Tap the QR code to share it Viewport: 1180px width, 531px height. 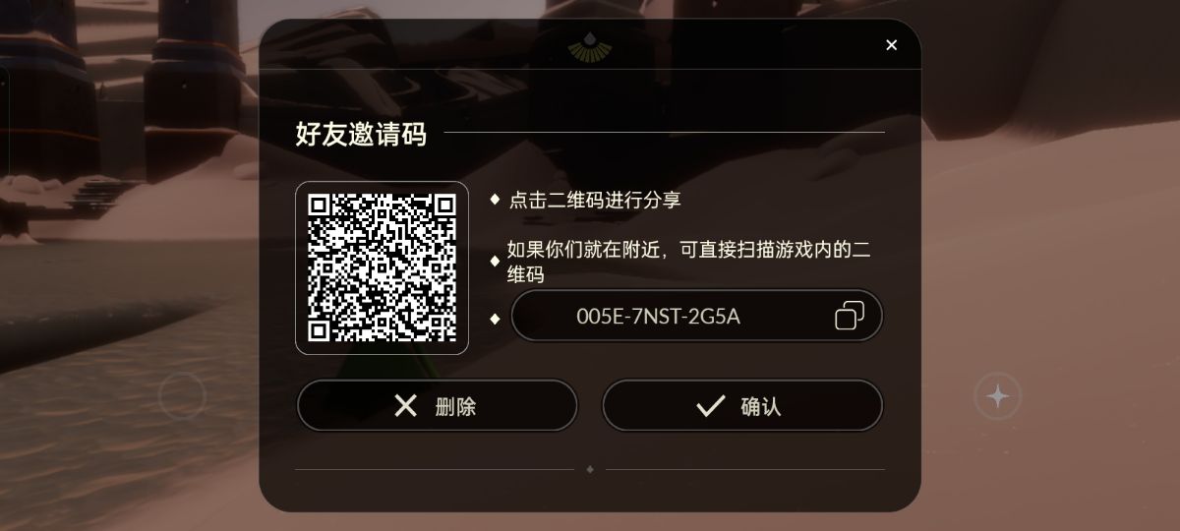click(x=382, y=267)
